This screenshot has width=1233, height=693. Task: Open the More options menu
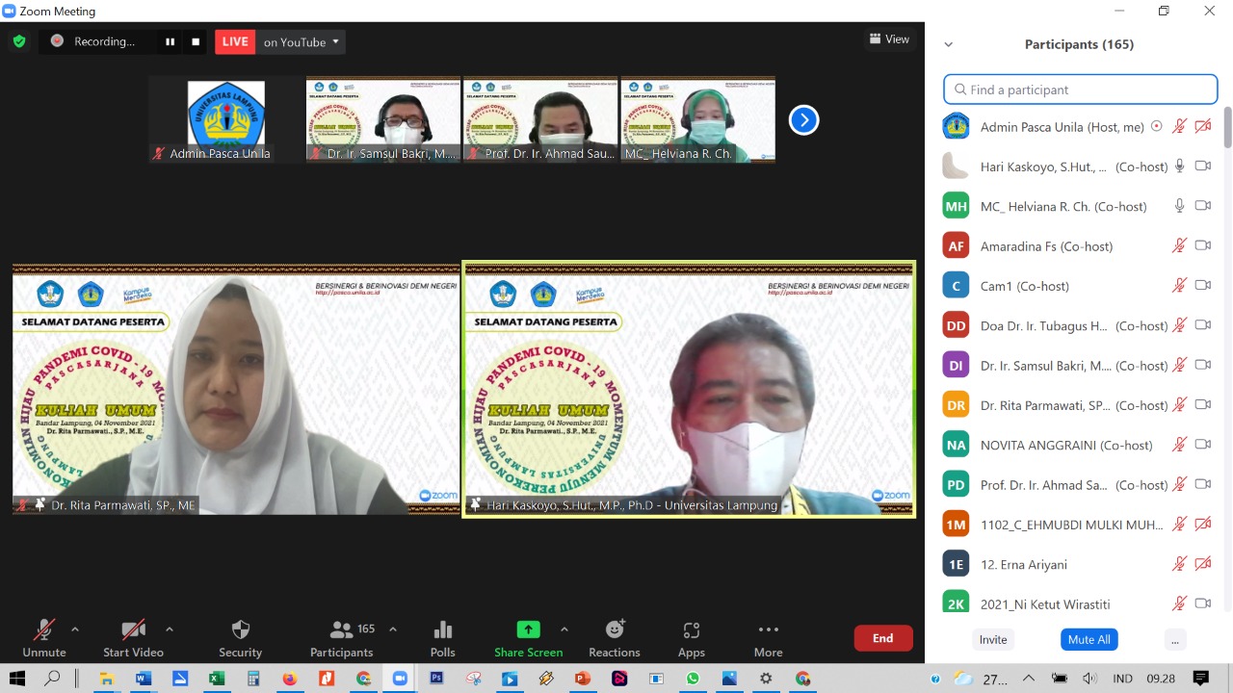tap(768, 638)
